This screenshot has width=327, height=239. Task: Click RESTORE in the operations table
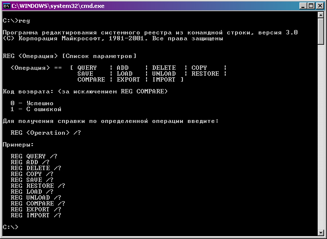pyautogui.click(x=205, y=74)
